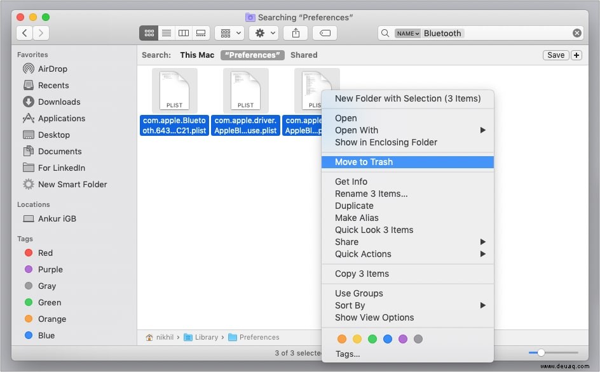Apply the blue tag color in context menu

tap(388, 339)
